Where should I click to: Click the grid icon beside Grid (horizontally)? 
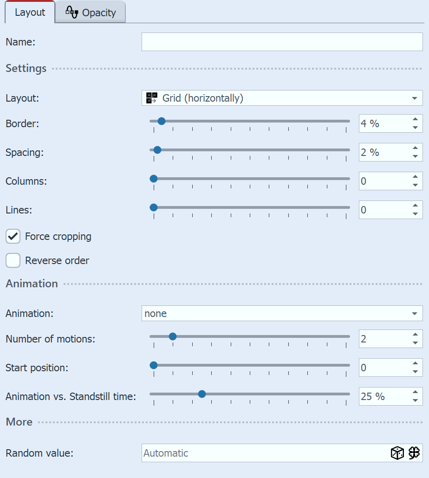151,98
